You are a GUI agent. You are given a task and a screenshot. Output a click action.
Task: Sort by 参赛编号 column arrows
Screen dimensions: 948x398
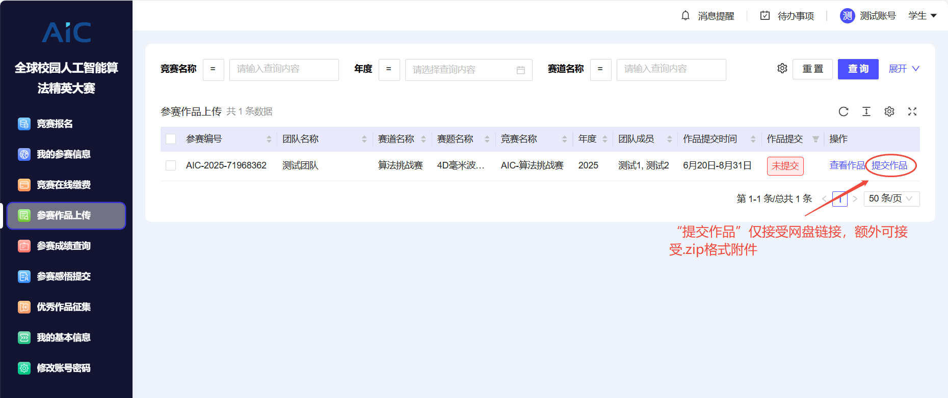tap(269, 139)
